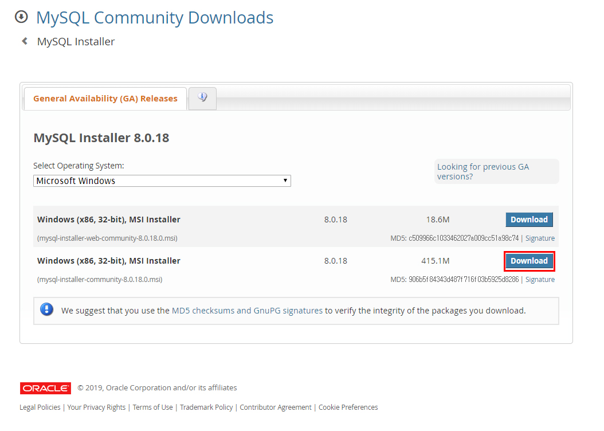Click the download circle icon beside page title
The image size is (604, 431).
21,17
